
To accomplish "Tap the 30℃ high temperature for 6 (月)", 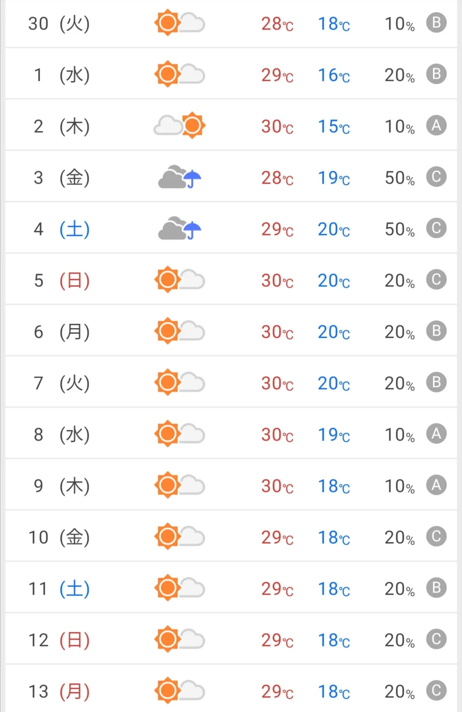I will (277, 332).
